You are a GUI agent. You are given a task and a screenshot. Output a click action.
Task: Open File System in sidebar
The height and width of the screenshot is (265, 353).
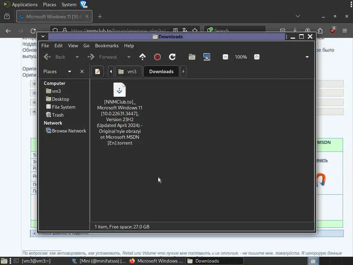(61, 107)
